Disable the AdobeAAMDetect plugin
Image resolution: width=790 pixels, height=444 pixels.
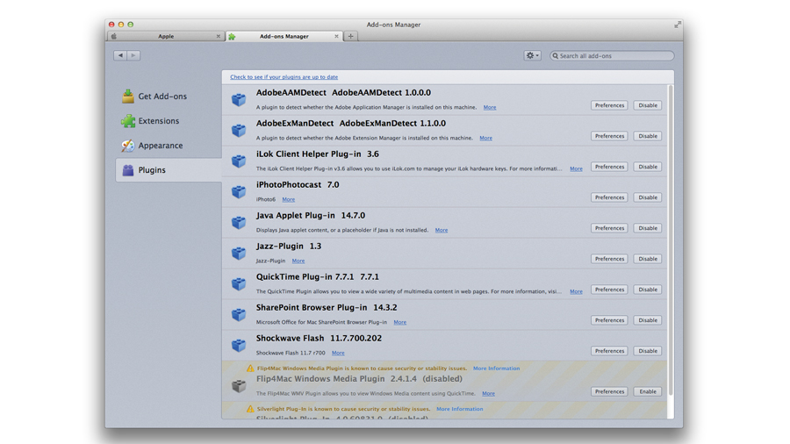coord(648,105)
